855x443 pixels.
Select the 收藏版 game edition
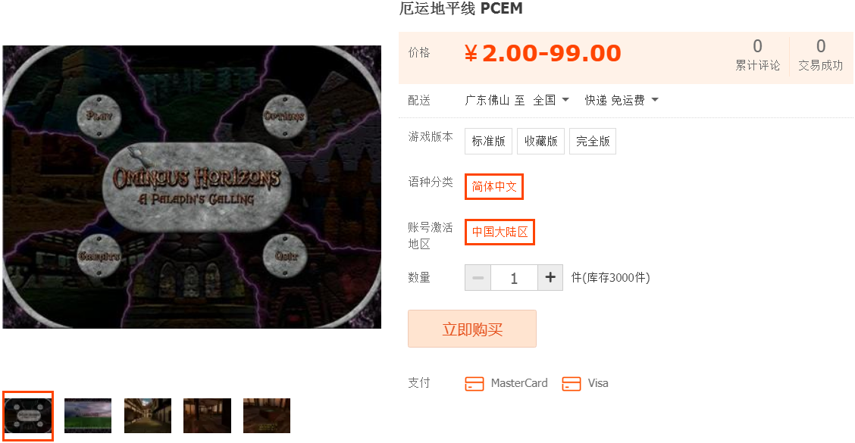coord(540,141)
